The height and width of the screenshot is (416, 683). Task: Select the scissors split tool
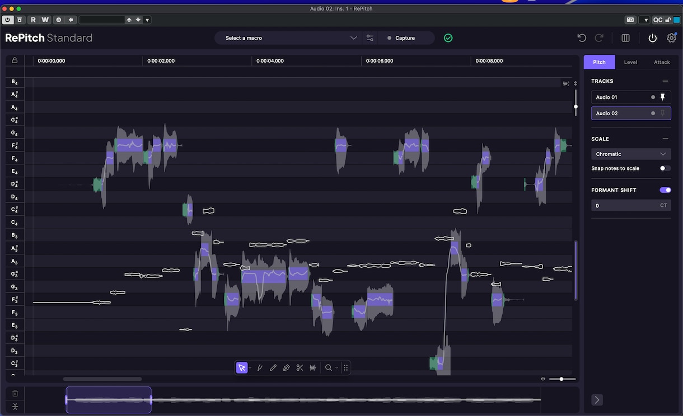click(300, 367)
